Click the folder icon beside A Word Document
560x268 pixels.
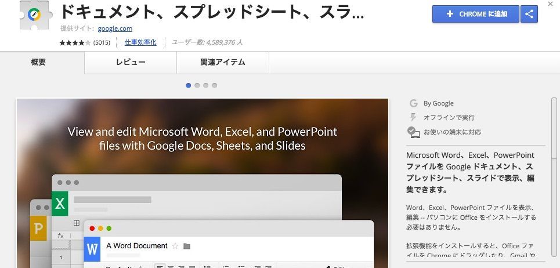(186, 246)
